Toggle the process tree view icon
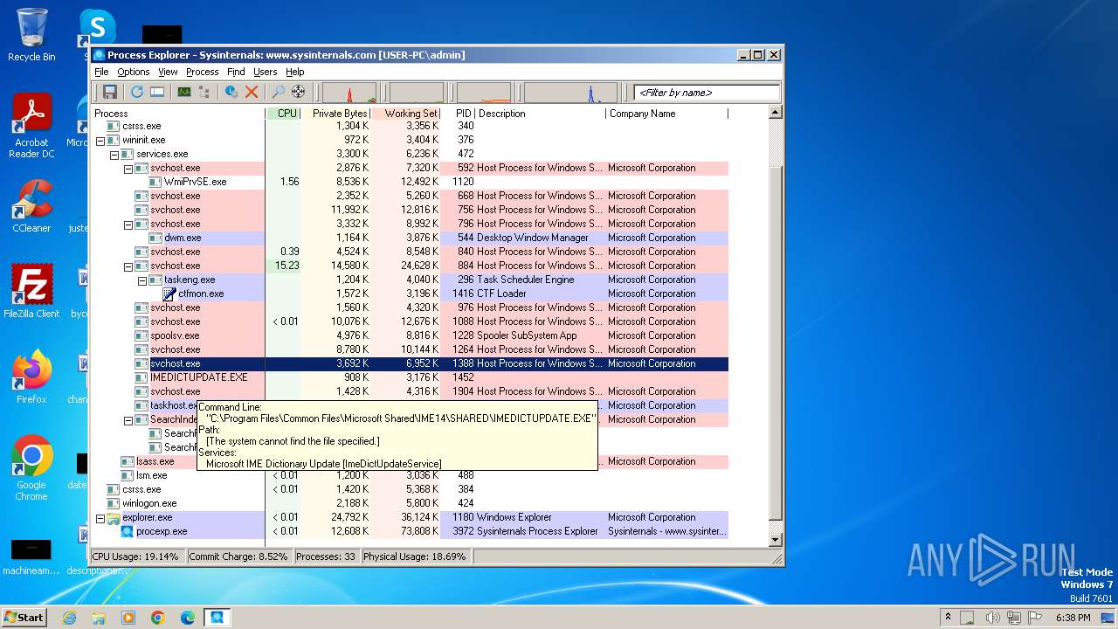 (x=204, y=92)
